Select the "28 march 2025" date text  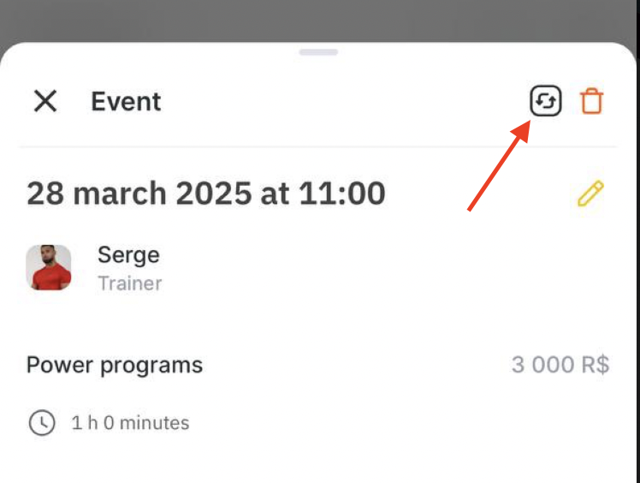(x=139, y=193)
